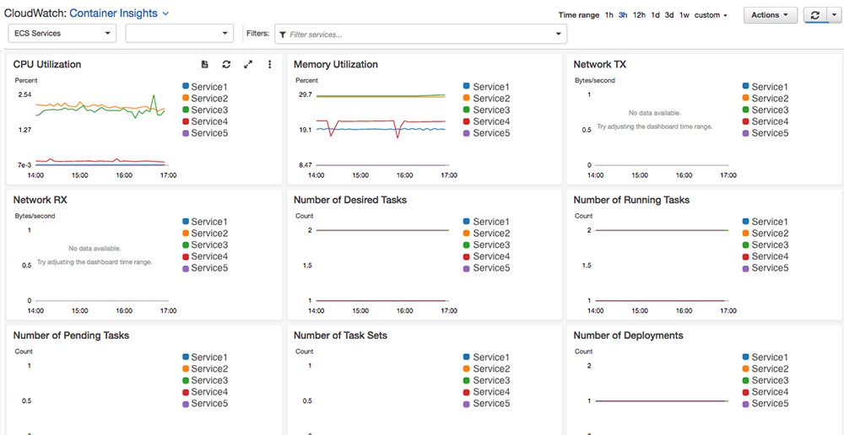Toggle Service4 in Network TX legend
This screenshot has width=844, height=435.
point(769,121)
